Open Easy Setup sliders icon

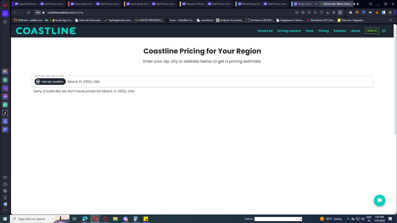[334, 12]
